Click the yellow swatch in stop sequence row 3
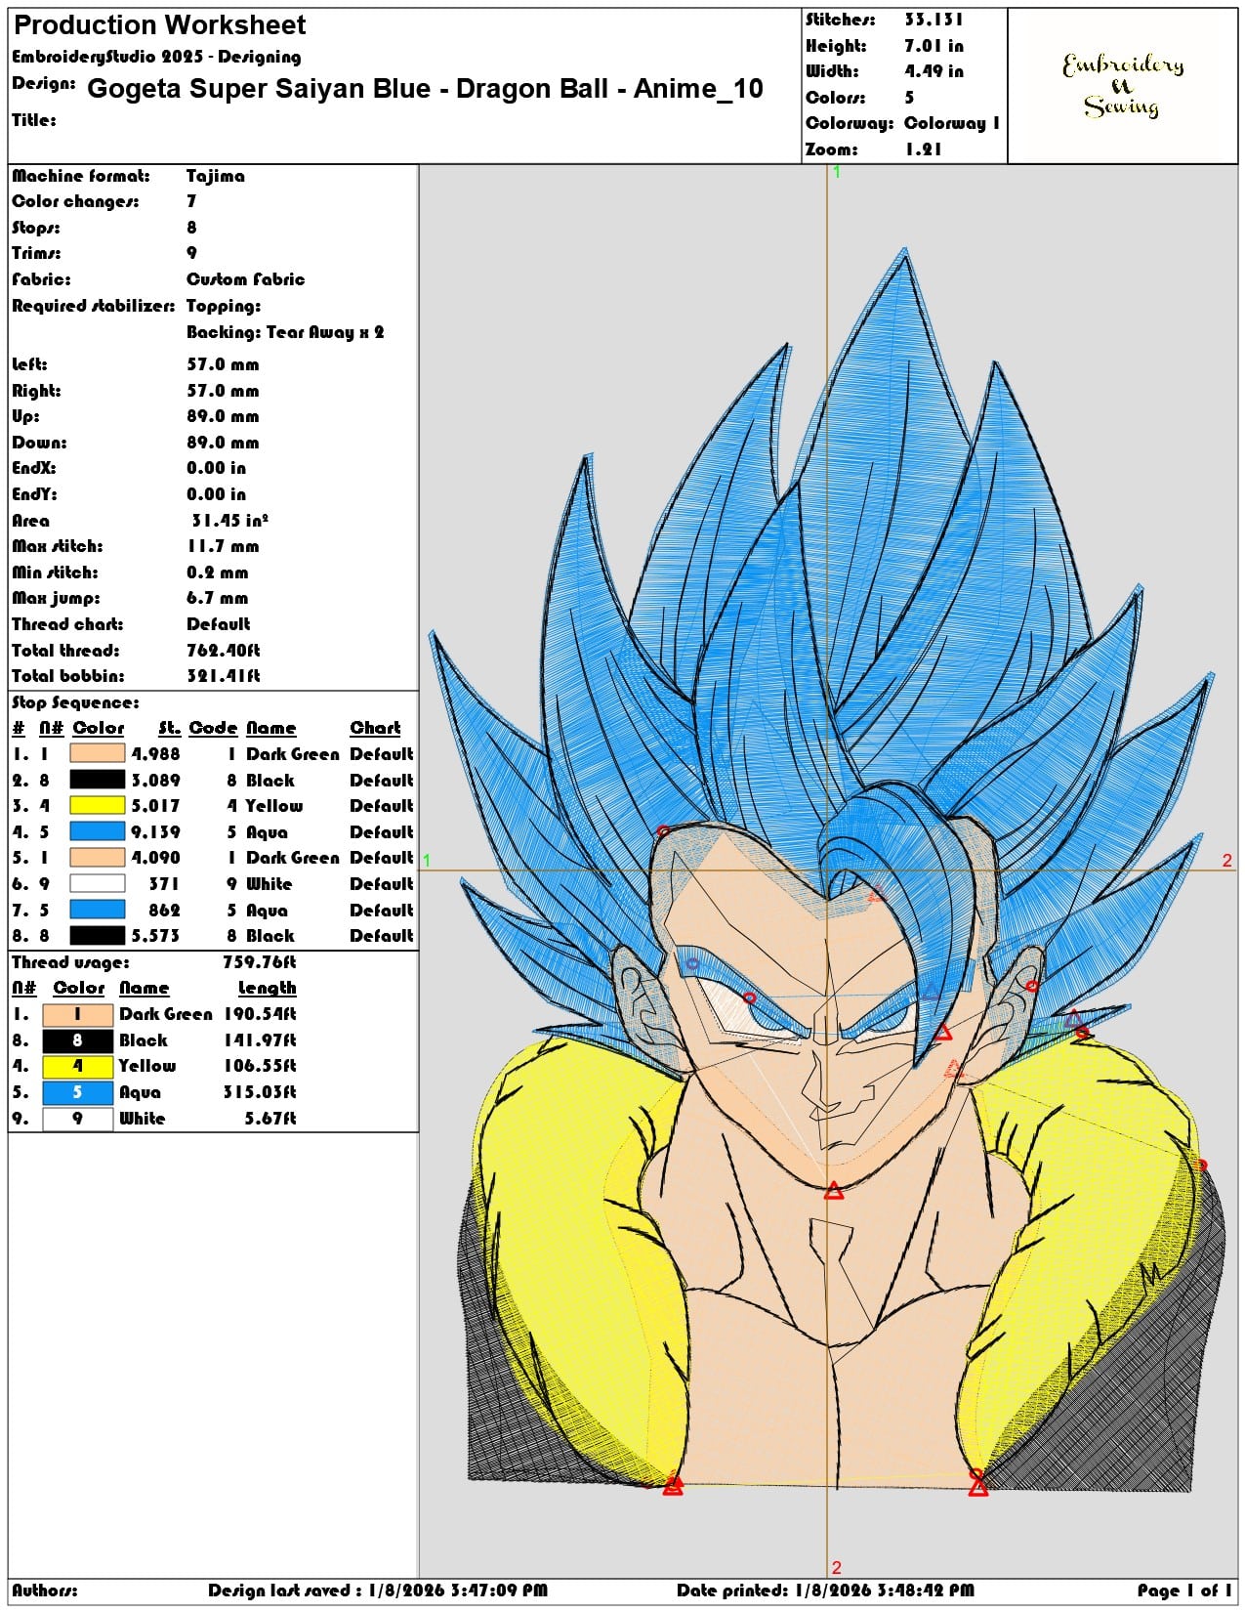The image size is (1245, 1612). (x=98, y=805)
